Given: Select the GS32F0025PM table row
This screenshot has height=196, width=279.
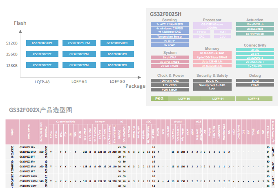Looking at the screenshot, I should pyautogui.click(x=140, y=152).
